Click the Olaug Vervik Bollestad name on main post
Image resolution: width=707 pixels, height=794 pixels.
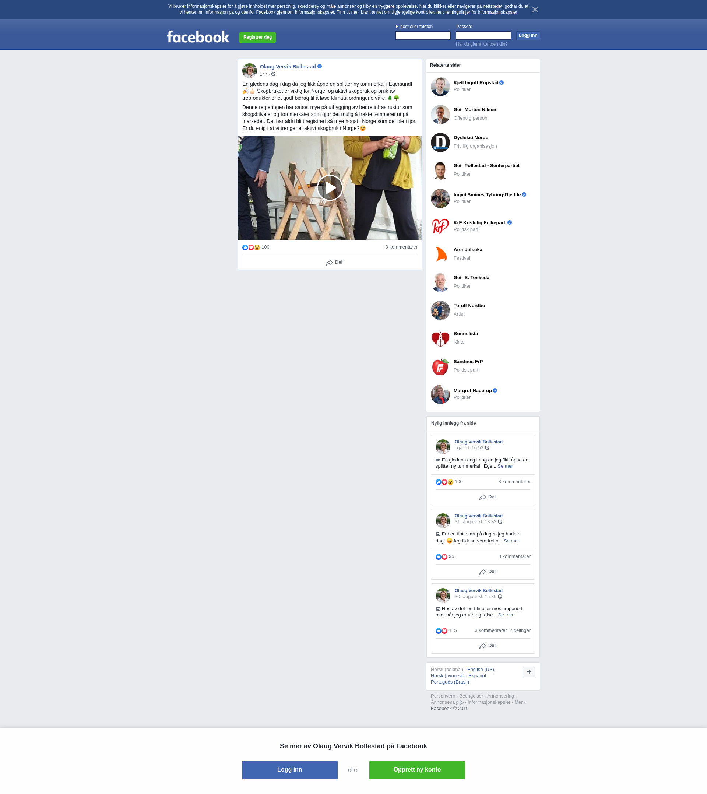point(288,67)
